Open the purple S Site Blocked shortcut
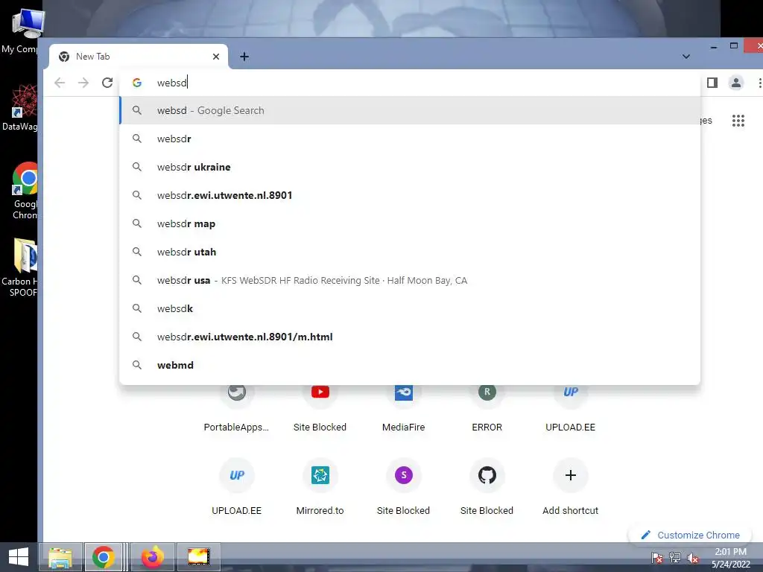This screenshot has width=763, height=572. click(x=403, y=486)
